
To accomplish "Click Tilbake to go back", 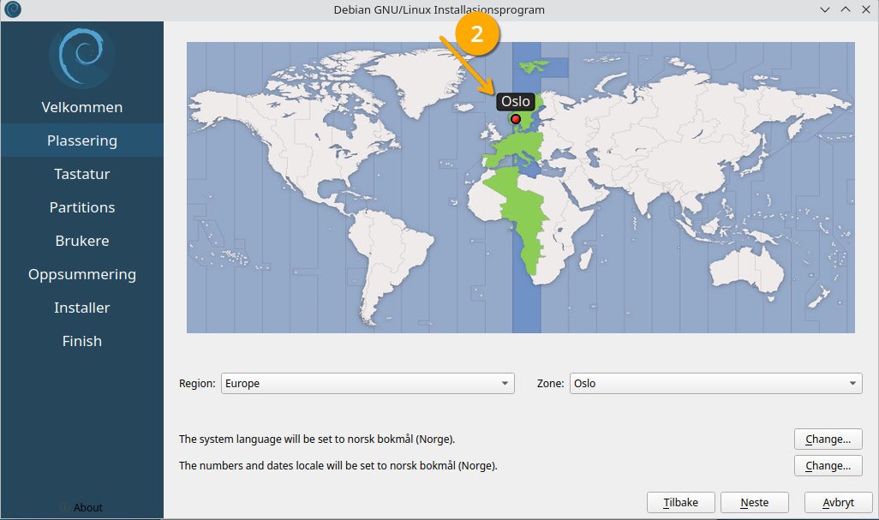I will pyautogui.click(x=680, y=503).
